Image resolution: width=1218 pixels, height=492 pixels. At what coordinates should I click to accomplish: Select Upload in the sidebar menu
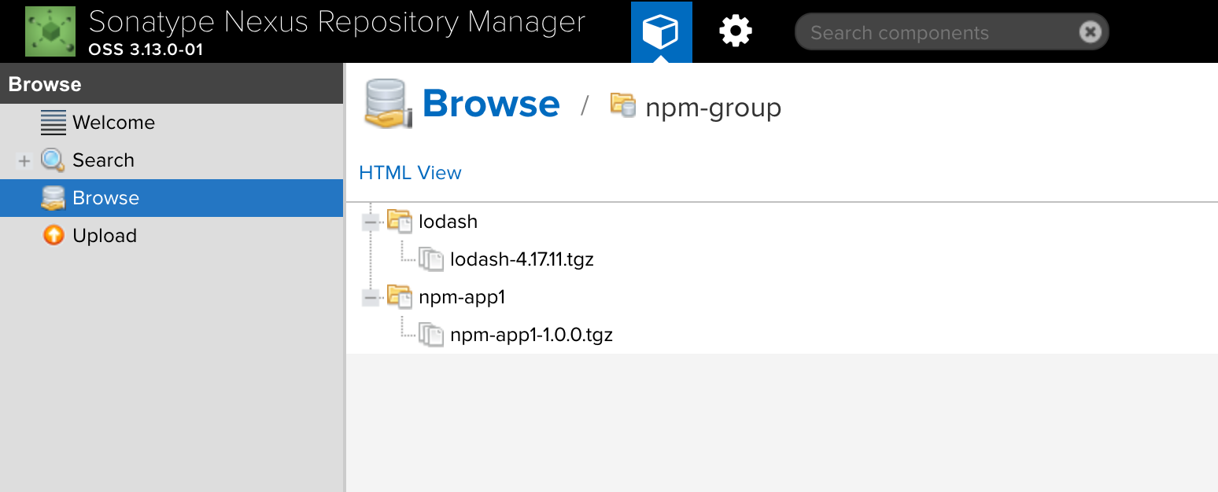click(x=105, y=236)
